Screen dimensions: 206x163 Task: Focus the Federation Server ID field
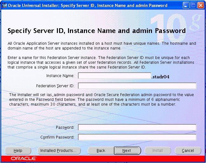(137, 86)
